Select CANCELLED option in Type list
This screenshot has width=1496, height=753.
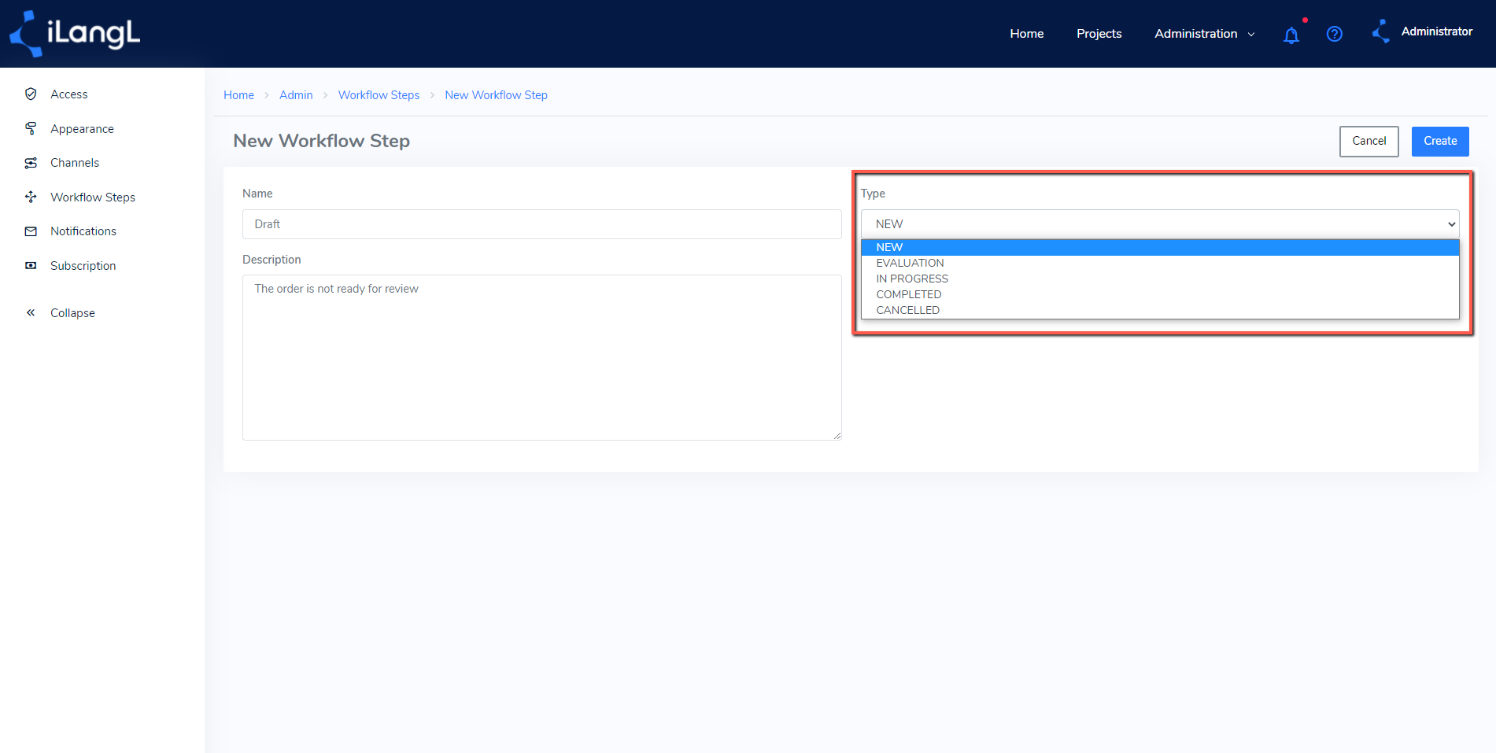1160,310
